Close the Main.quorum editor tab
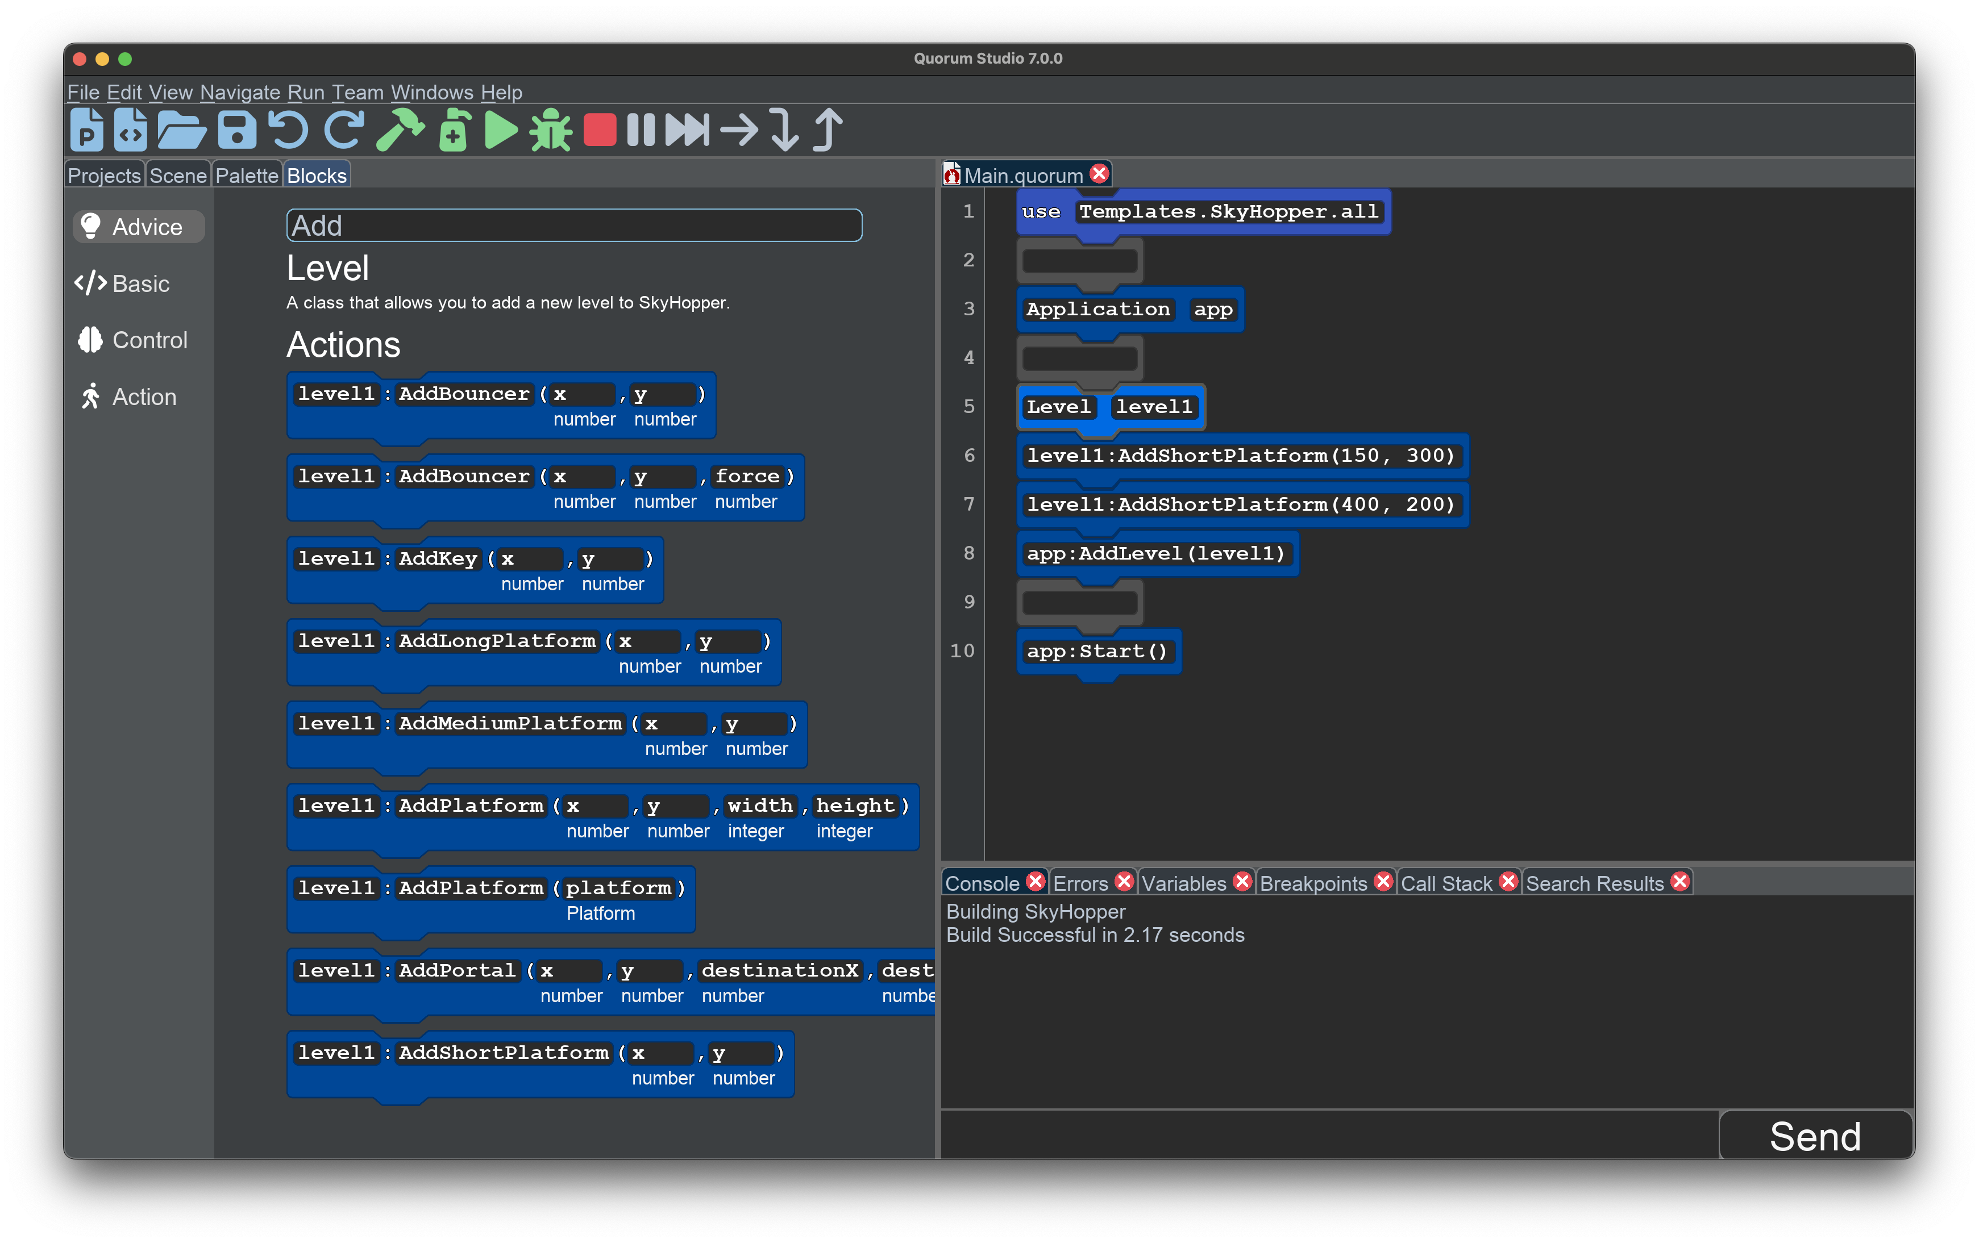 pos(1099,173)
